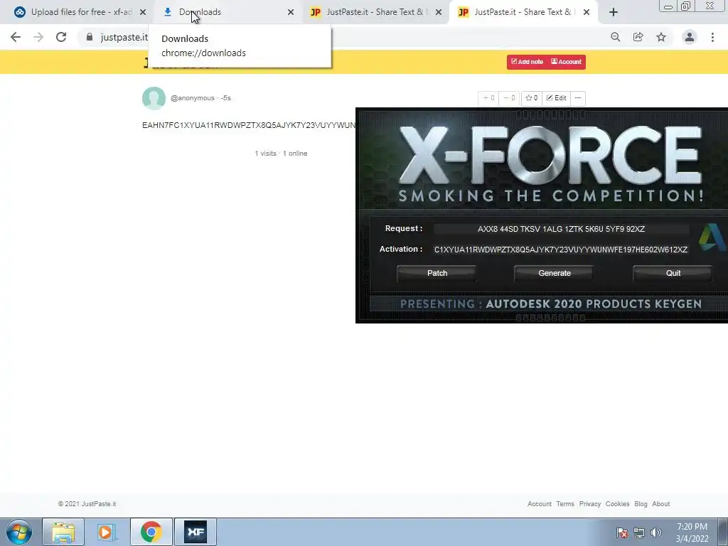Open File Explorer from the taskbar

click(63, 532)
